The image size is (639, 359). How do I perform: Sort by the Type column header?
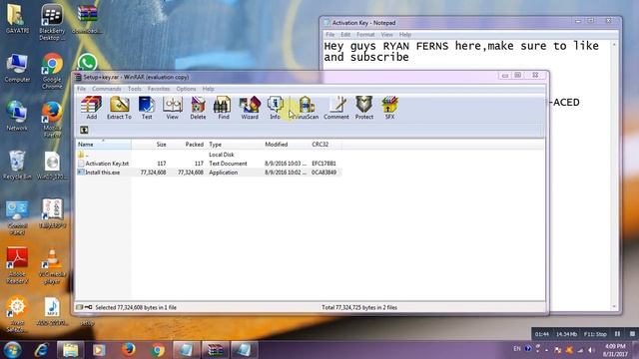coord(235,145)
